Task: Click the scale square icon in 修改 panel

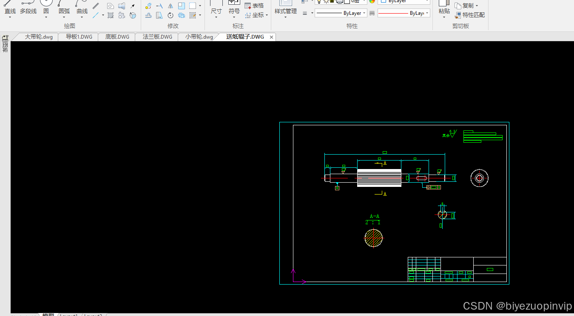Action: [182, 6]
